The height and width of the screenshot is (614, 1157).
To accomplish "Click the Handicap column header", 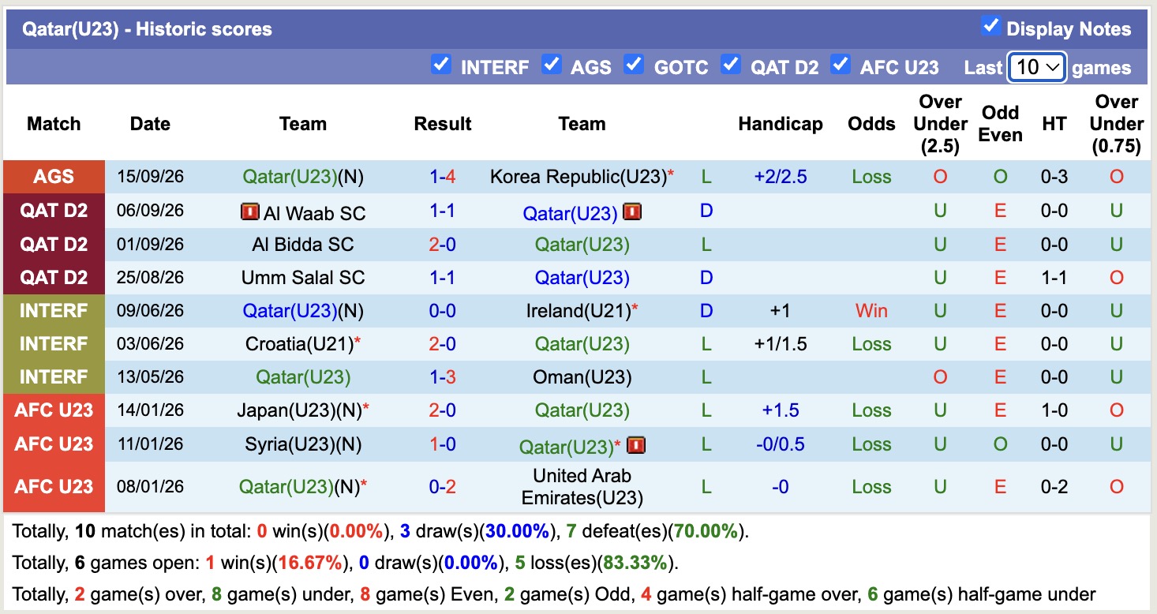I will (x=781, y=124).
